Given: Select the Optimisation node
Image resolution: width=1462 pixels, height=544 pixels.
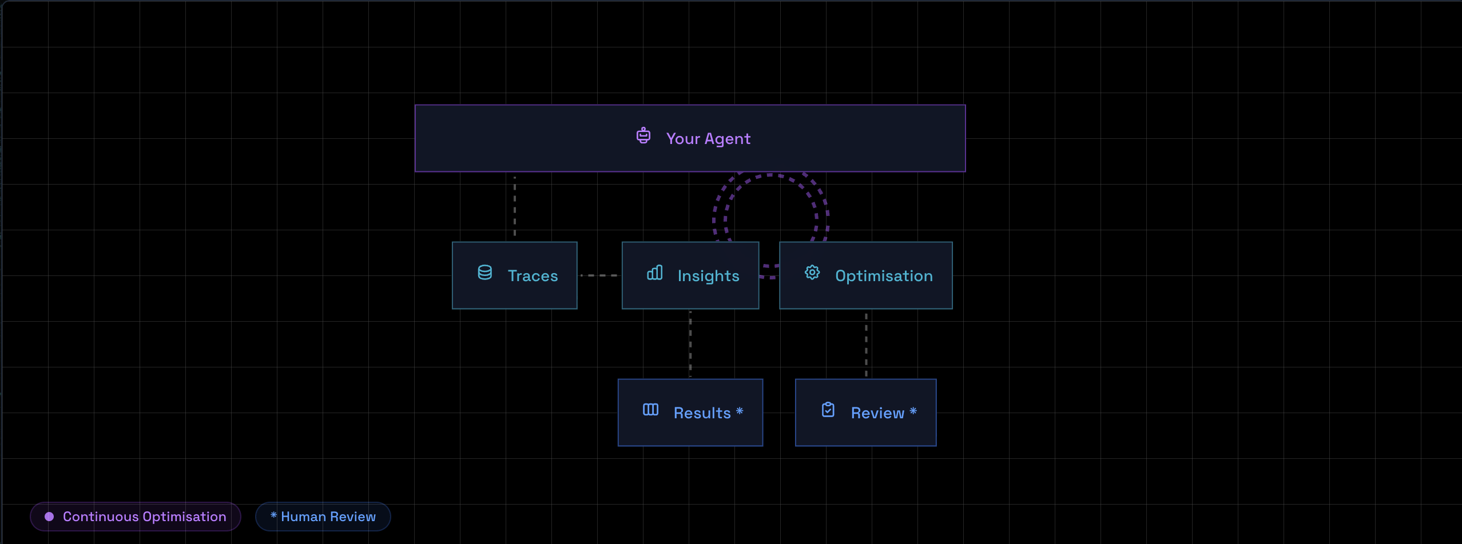Looking at the screenshot, I should pyautogui.click(x=865, y=275).
